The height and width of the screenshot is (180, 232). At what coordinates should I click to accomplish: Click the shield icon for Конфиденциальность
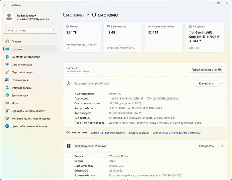tap(7, 118)
